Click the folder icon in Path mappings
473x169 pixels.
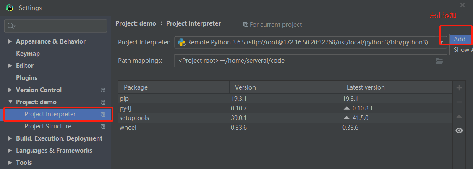click(439, 61)
